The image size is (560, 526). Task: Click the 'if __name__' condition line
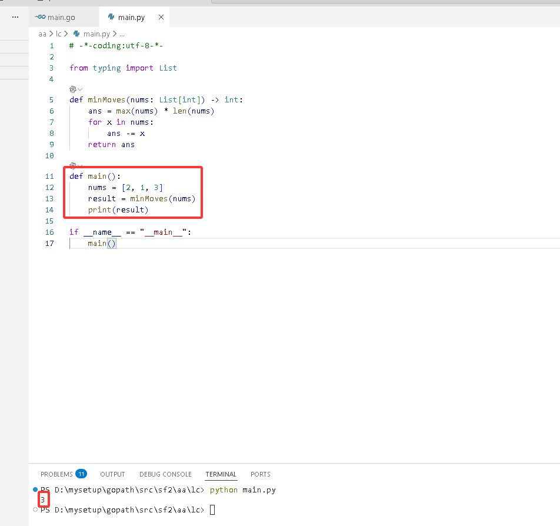point(131,232)
